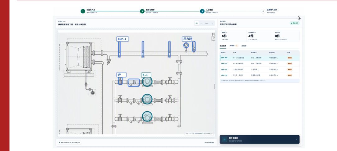Start matching with the 照合を開始 button
This screenshot has width=337, height=151.
click(x=259, y=140)
